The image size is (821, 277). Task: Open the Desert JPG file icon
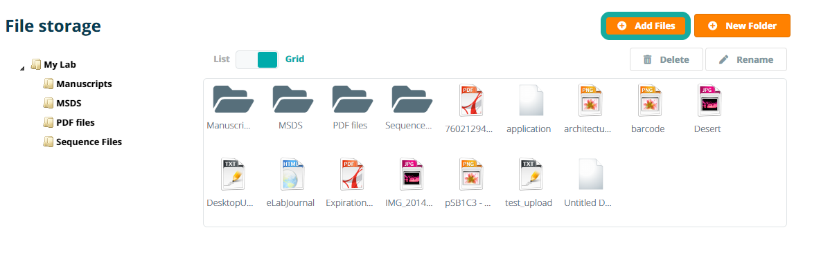707,101
